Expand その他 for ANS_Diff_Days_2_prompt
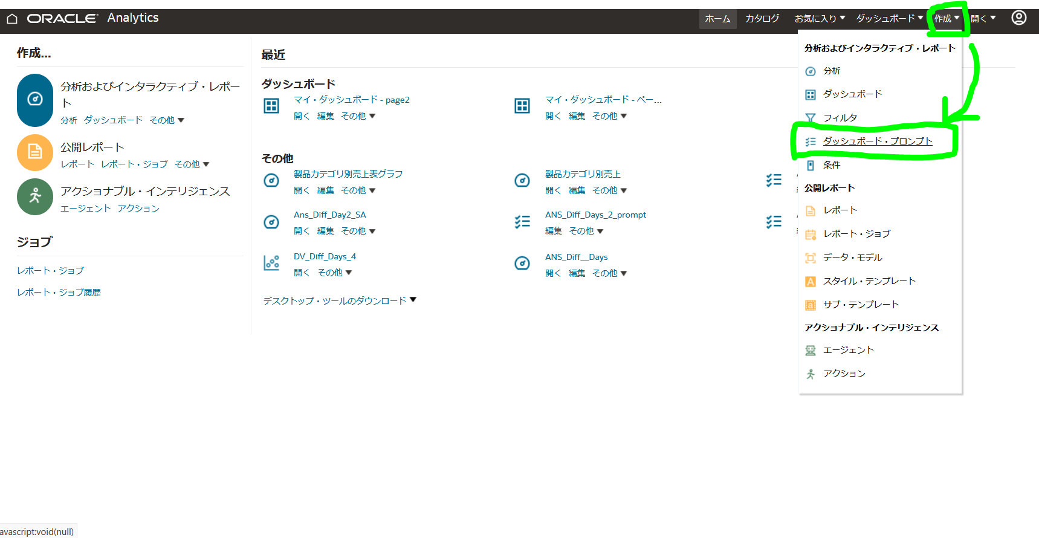Viewport: 1039px width, 538px height. (586, 231)
